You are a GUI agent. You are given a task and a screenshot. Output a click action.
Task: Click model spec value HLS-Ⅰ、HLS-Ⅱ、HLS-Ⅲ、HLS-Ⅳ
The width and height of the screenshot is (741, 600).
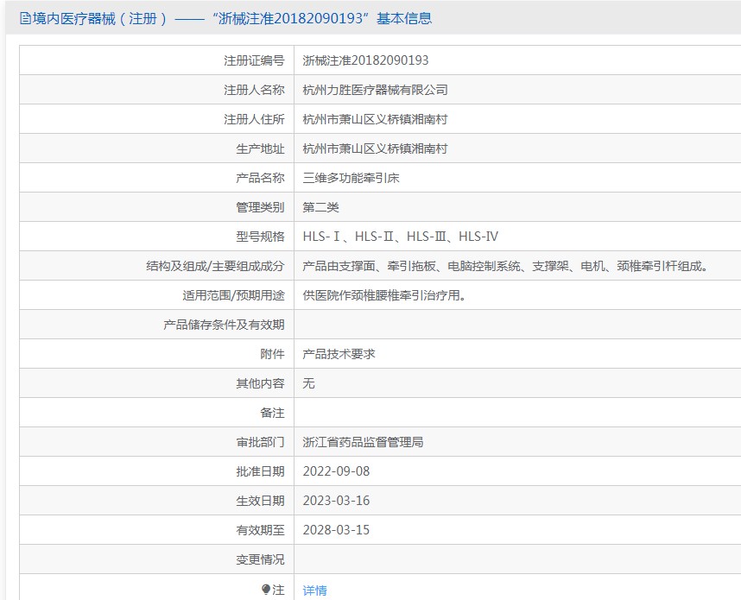coord(400,237)
